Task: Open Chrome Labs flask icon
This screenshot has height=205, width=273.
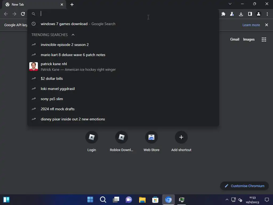Action: (232, 14)
